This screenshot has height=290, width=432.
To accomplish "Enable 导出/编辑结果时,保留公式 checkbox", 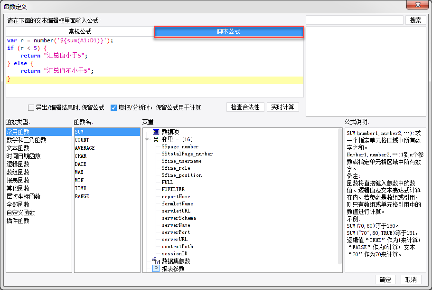I will 31,107.
